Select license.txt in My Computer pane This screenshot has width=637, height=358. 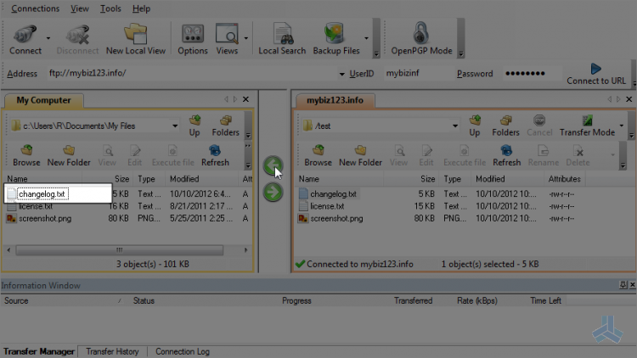36,207
